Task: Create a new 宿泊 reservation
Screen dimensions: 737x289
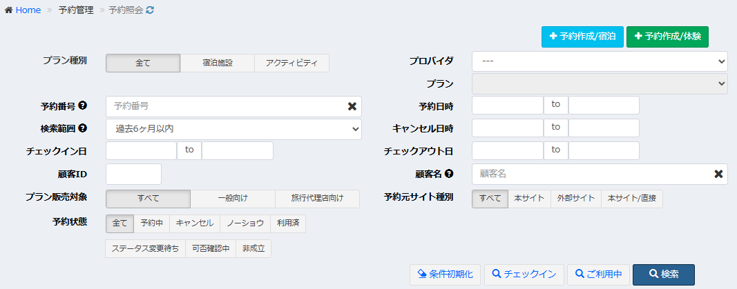Action: click(x=582, y=37)
